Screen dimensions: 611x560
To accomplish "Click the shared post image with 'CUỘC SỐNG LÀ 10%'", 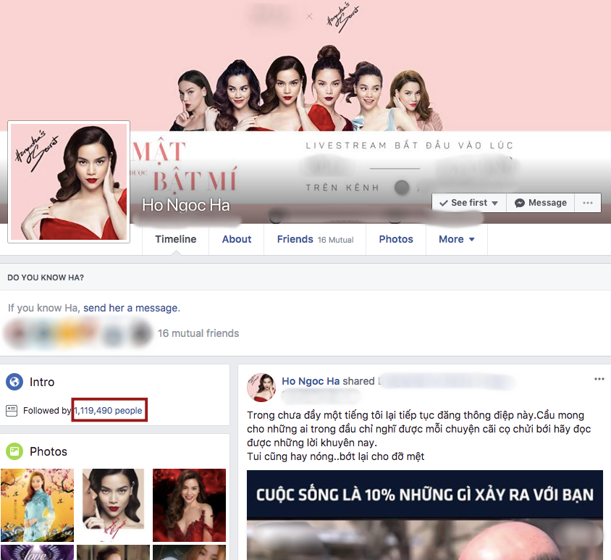I will coord(424,514).
